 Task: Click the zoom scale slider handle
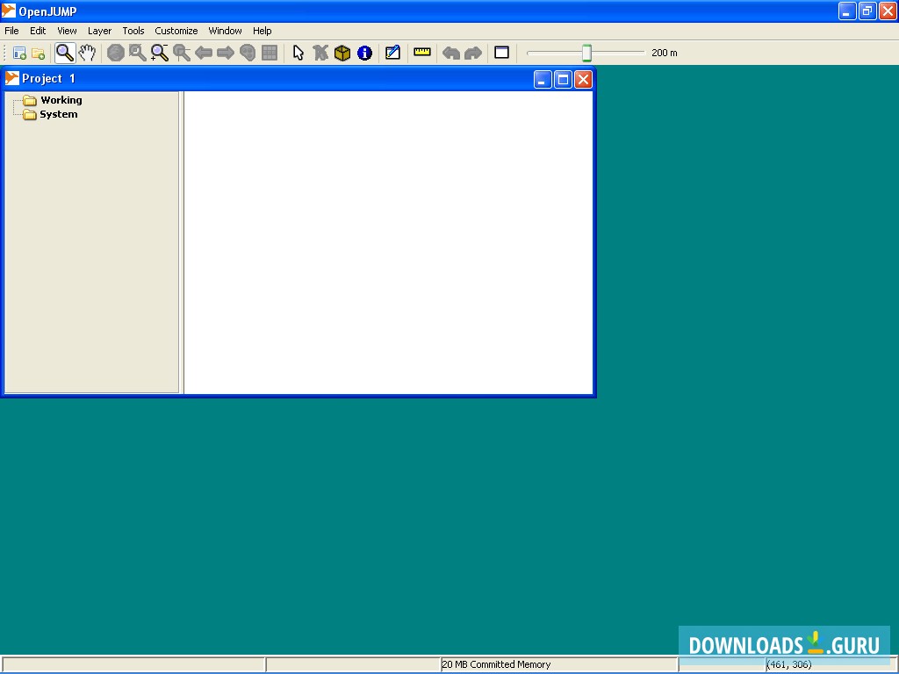[x=586, y=53]
